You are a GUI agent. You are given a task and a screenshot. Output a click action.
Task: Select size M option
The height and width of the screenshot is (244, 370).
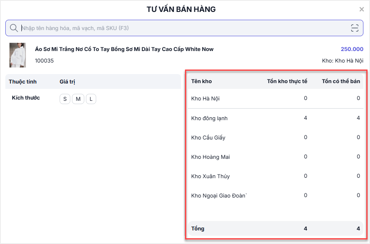click(78, 99)
